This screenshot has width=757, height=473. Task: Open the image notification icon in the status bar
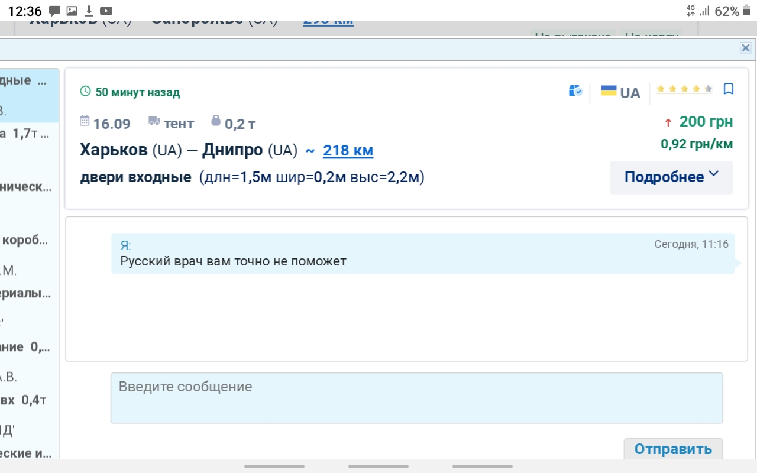tap(72, 11)
